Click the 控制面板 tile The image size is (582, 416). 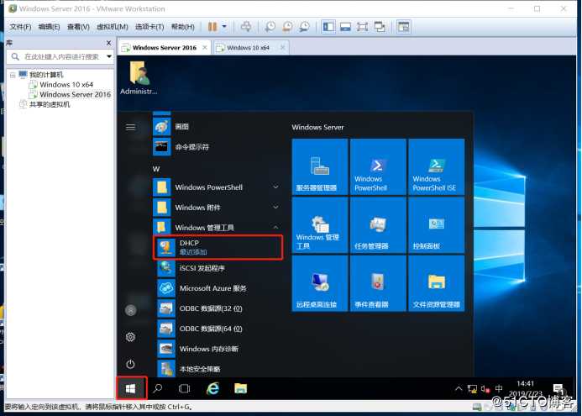coord(436,224)
